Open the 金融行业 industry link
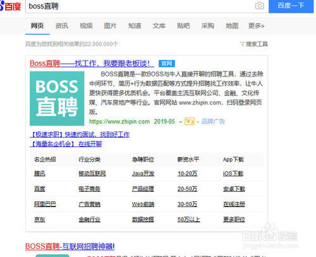Screen dimensions: 316x257 point(89,220)
